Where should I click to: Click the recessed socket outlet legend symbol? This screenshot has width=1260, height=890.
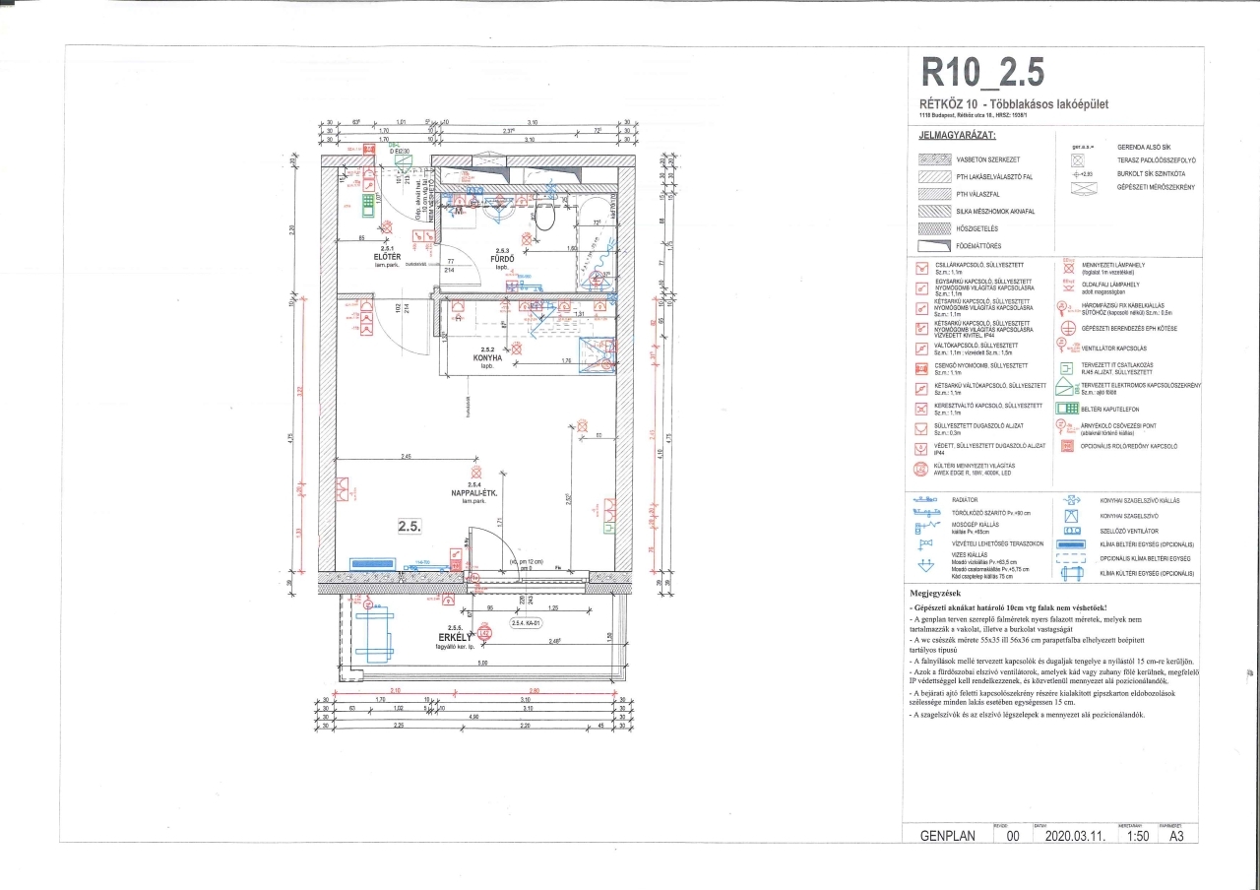921,428
